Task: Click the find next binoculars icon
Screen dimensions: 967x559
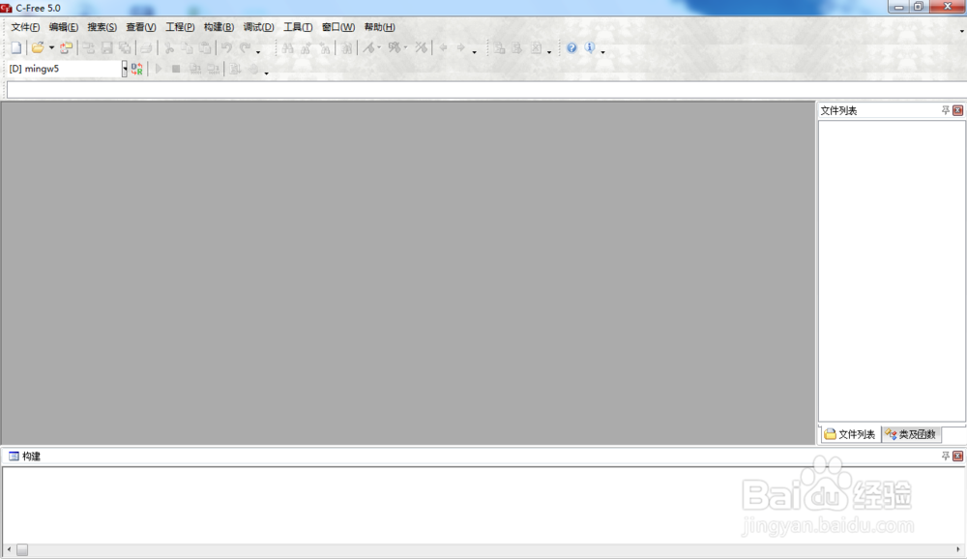Action: pyautogui.click(x=306, y=47)
